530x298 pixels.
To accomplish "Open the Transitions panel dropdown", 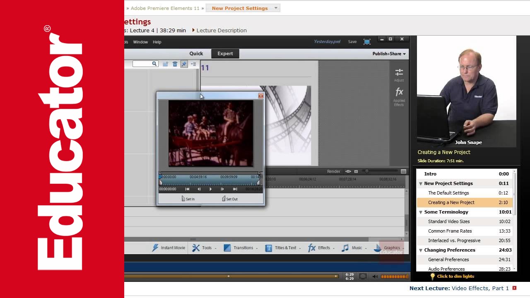I will pyautogui.click(x=241, y=248).
